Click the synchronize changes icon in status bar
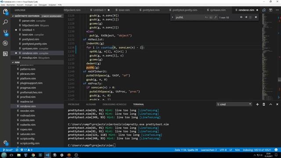The height and width of the screenshot is (158, 281). pos(17,150)
